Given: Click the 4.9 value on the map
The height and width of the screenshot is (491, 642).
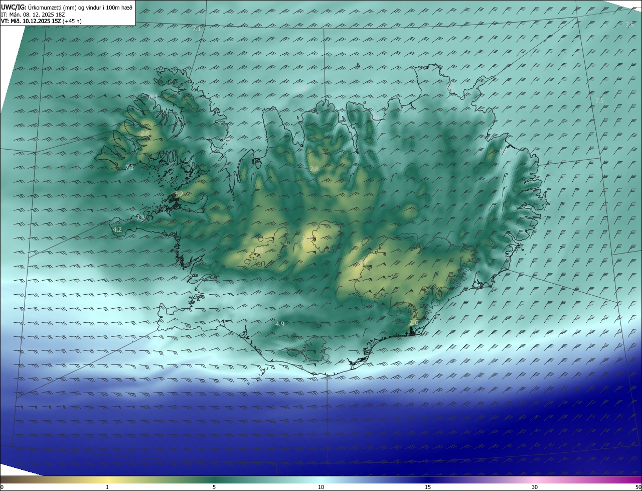Looking at the screenshot, I should pyautogui.click(x=280, y=324).
